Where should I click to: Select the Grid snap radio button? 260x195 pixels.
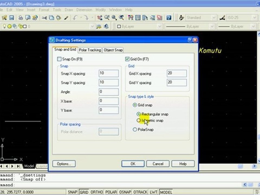(135, 105)
